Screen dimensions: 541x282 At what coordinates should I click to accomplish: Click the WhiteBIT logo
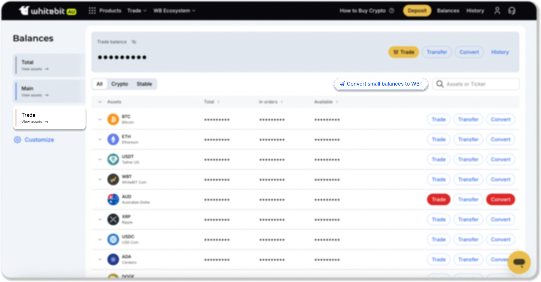pyautogui.click(x=47, y=11)
